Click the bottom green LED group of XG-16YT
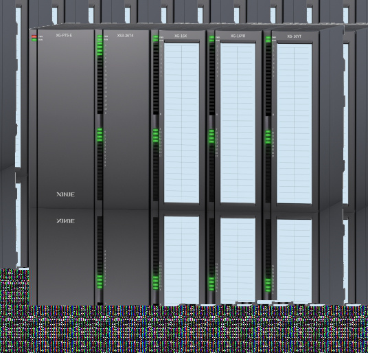The width and height of the screenshot is (368, 353). point(268,285)
